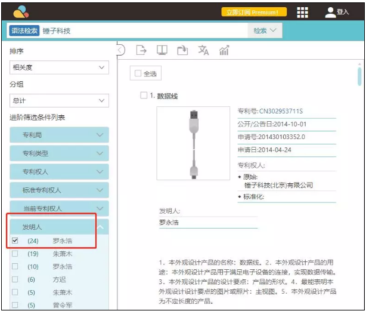This screenshot has width=366, height=311.
Task: Click the export icon in results toolbar
Action: pos(141,50)
